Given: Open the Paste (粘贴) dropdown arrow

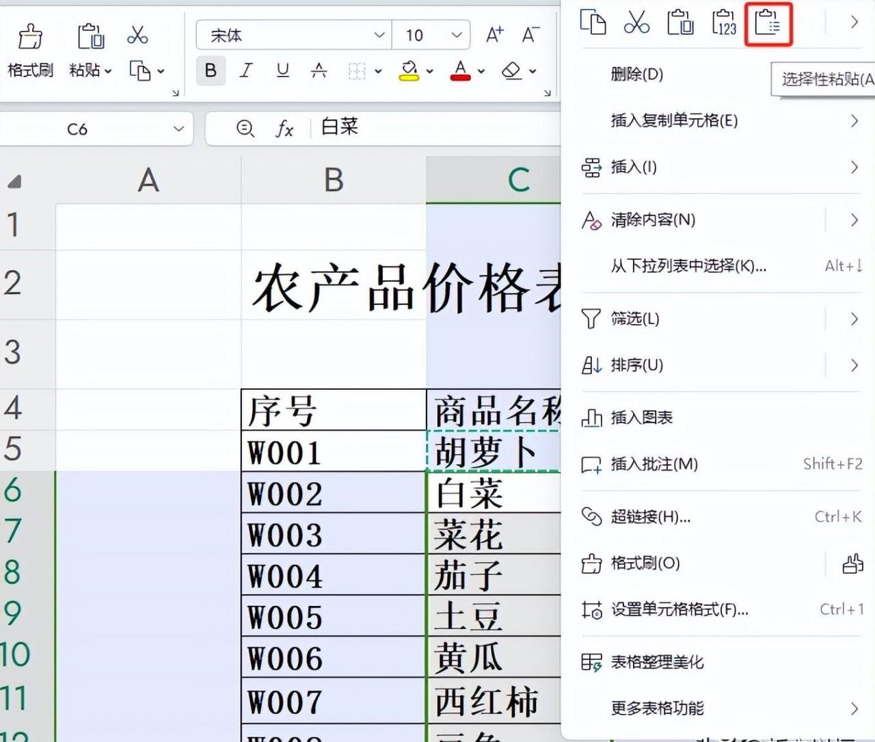Looking at the screenshot, I should 108,71.
